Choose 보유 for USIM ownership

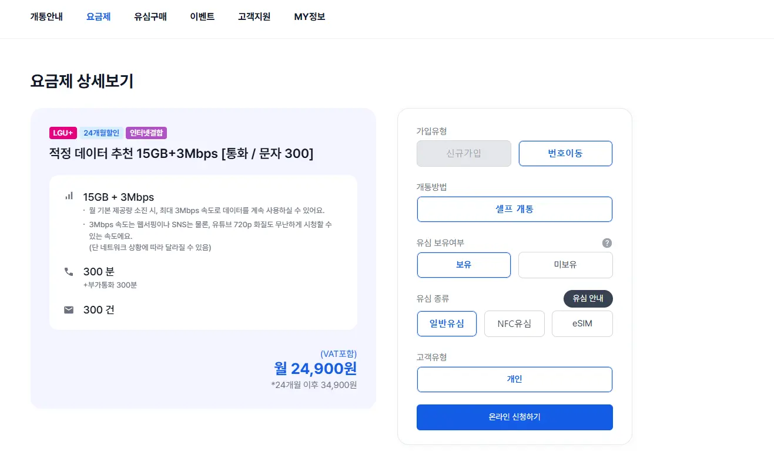(464, 265)
